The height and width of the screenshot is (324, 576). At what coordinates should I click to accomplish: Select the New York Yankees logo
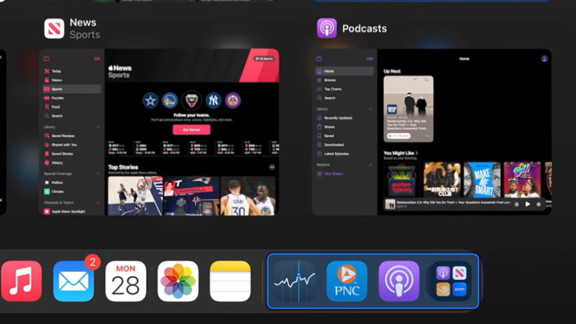point(213,100)
